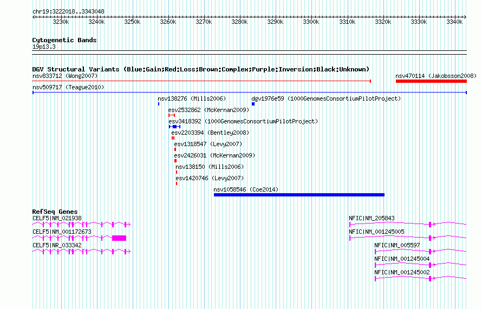
Task: Click the esv2532862 (McKernan2009) label
Action: [209, 110]
